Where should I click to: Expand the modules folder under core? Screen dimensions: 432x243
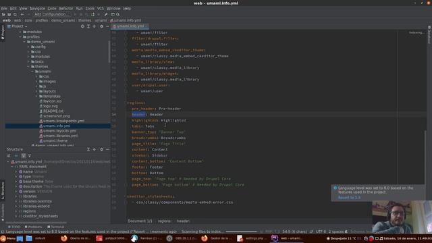click(x=20, y=32)
